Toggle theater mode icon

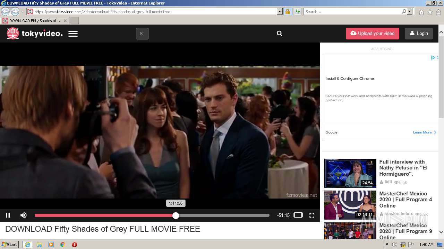pos(298,215)
